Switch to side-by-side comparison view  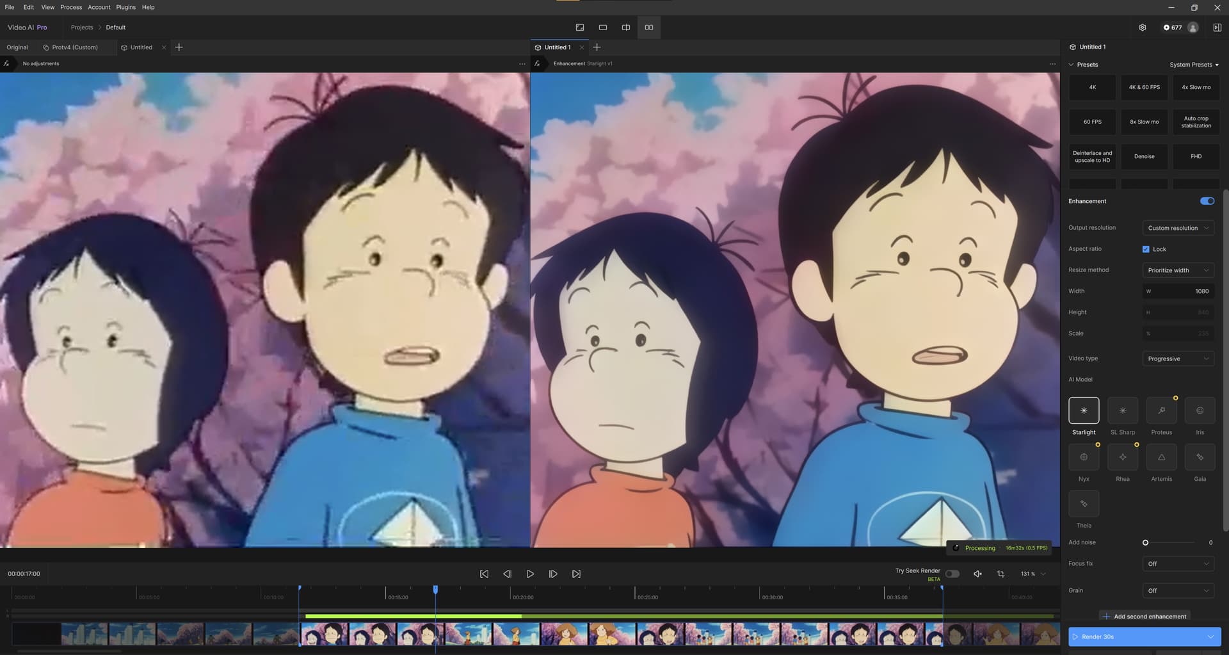(648, 28)
